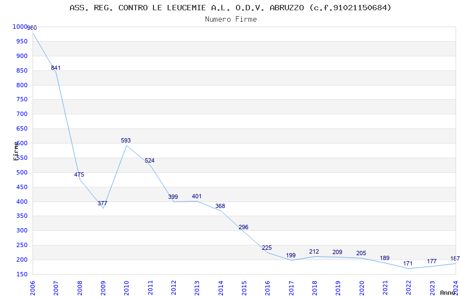The height and width of the screenshot is (298, 461).
Task: Select data label 475 for 2008
Action: tap(79, 174)
